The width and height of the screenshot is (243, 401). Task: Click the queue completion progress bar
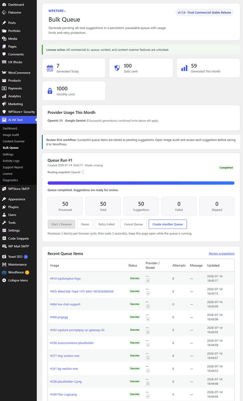tap(141, 183)
